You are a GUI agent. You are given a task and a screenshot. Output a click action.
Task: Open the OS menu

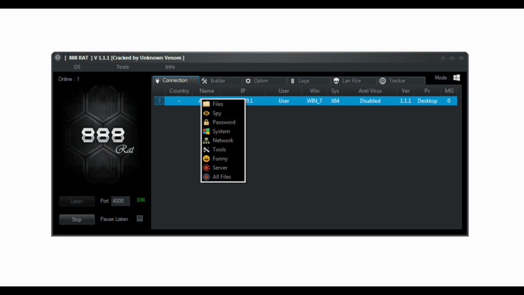(x=77, y=67)
